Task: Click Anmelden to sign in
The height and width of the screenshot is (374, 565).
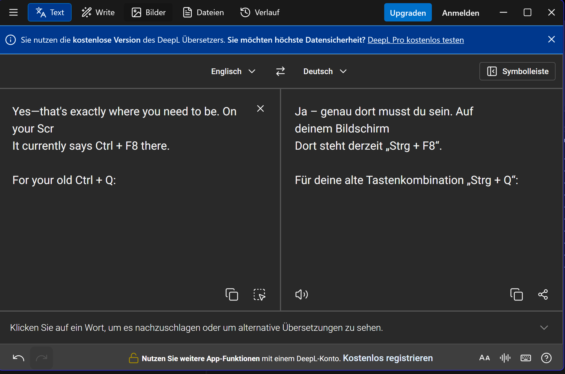Action: pos(461,13)
